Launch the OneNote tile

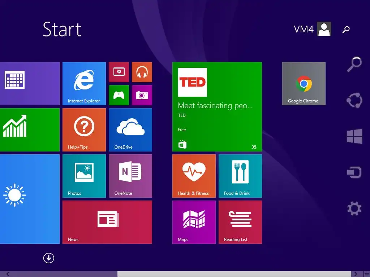[130, 176]
